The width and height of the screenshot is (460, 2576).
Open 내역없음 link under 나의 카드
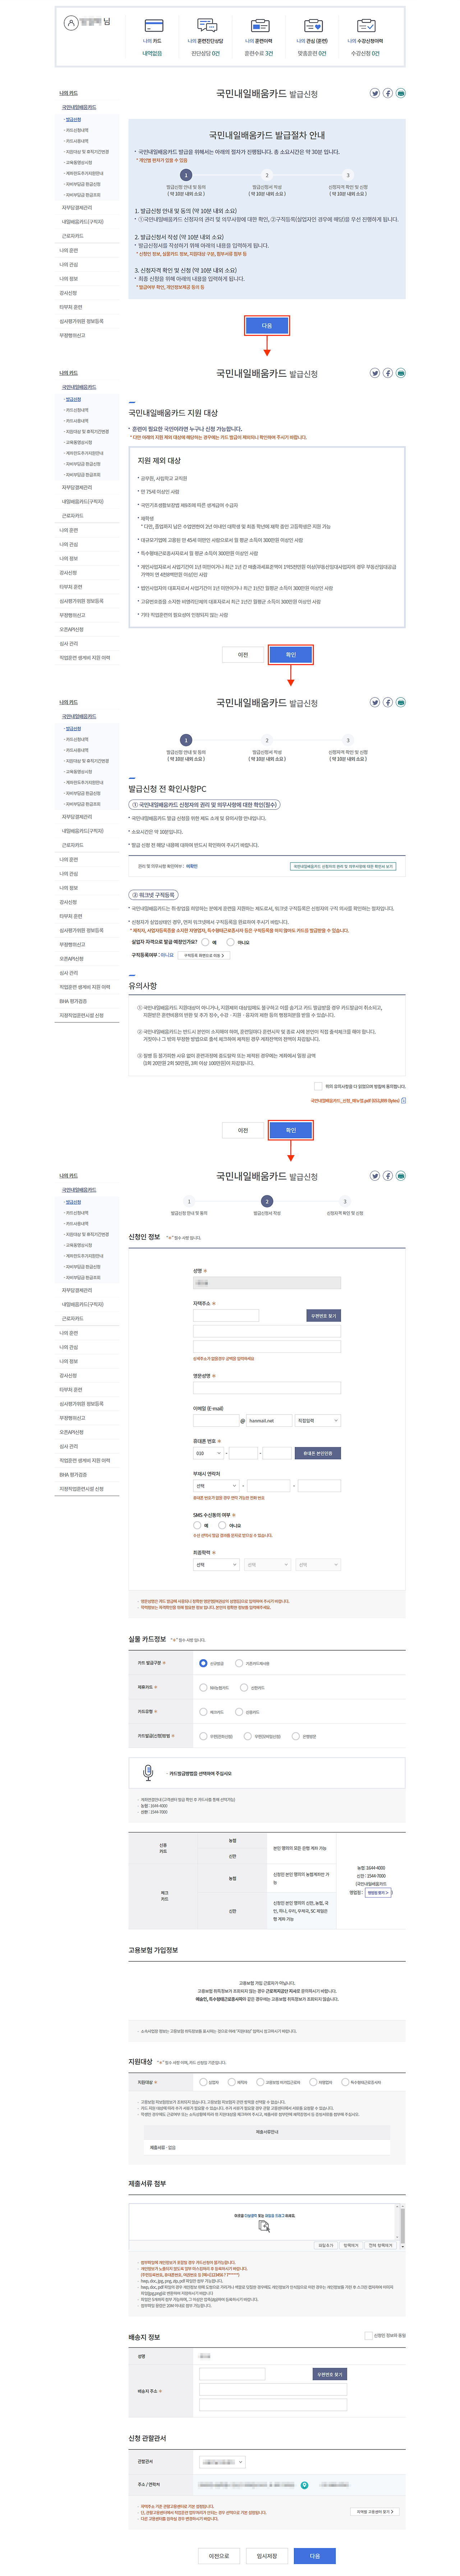coord(152,53)
